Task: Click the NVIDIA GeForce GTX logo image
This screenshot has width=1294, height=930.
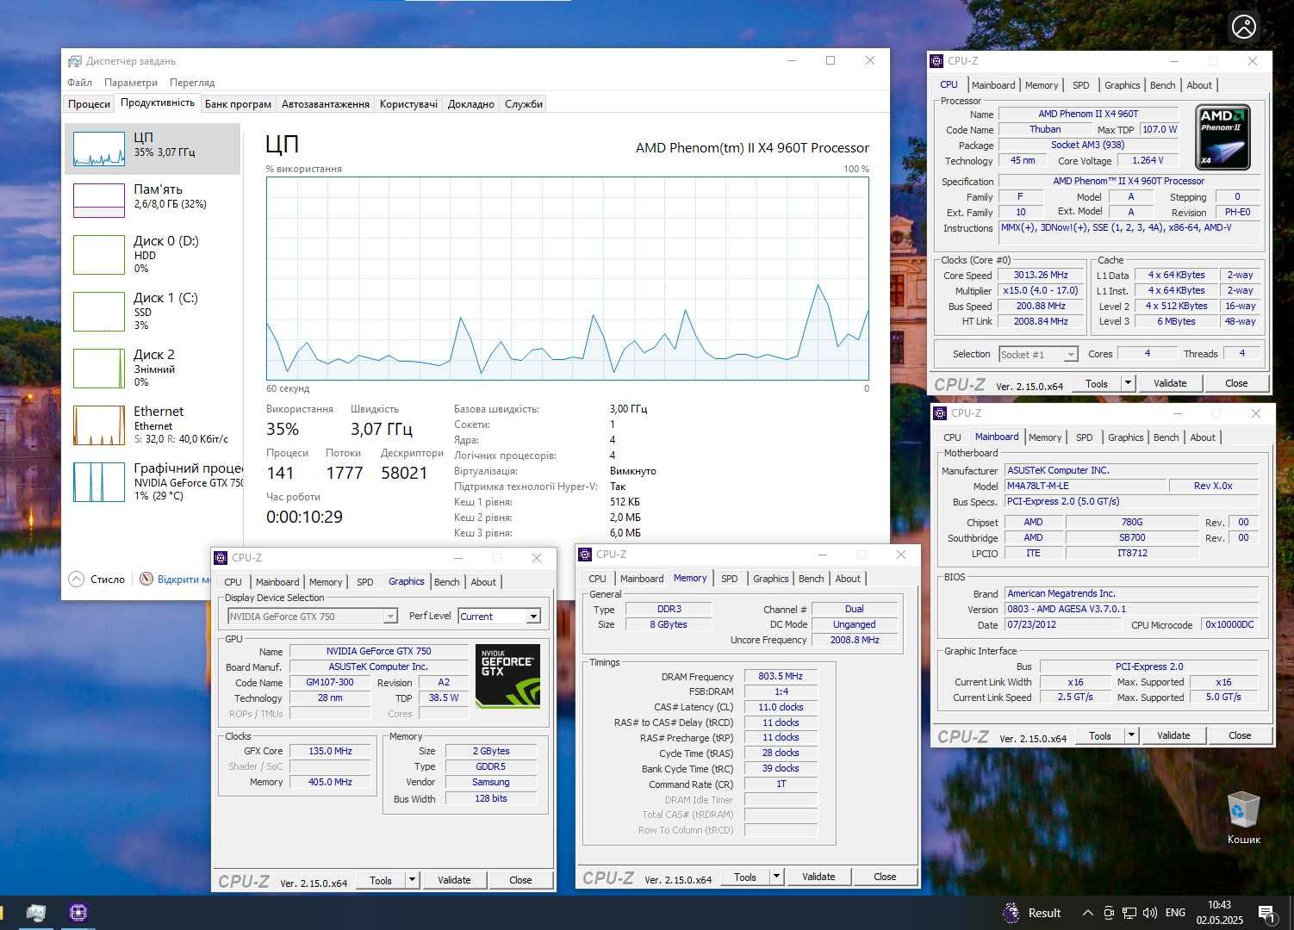Action: pos(507,676)
